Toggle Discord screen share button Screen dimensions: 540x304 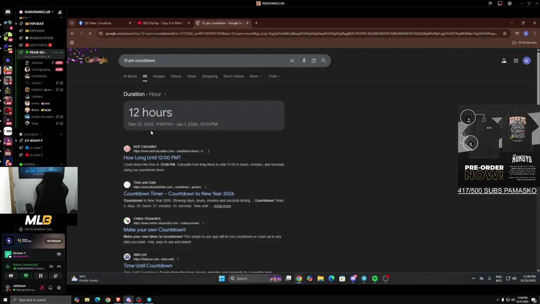coord(26,276)
